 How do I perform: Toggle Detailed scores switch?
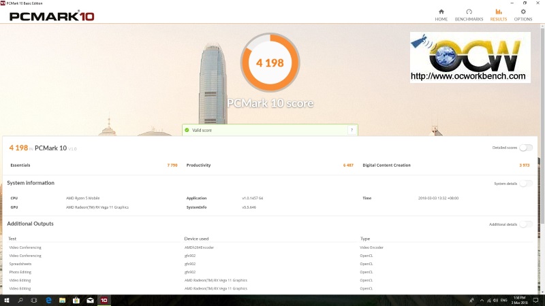coord(526,148)
